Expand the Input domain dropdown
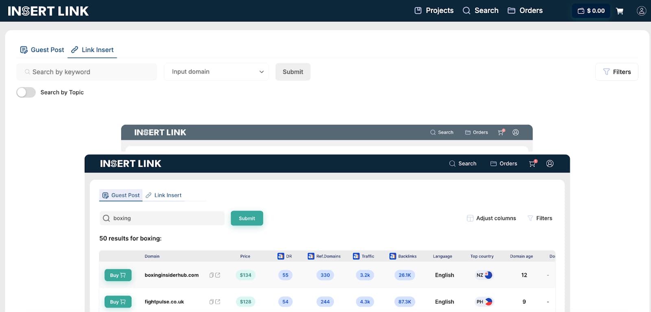651x312 pixels. [216, 72]
